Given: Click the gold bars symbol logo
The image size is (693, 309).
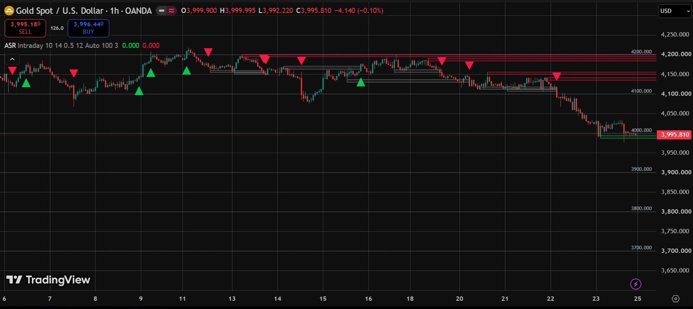Looking at the screenshot, I should pyautogui.click(x=9, y=11).
